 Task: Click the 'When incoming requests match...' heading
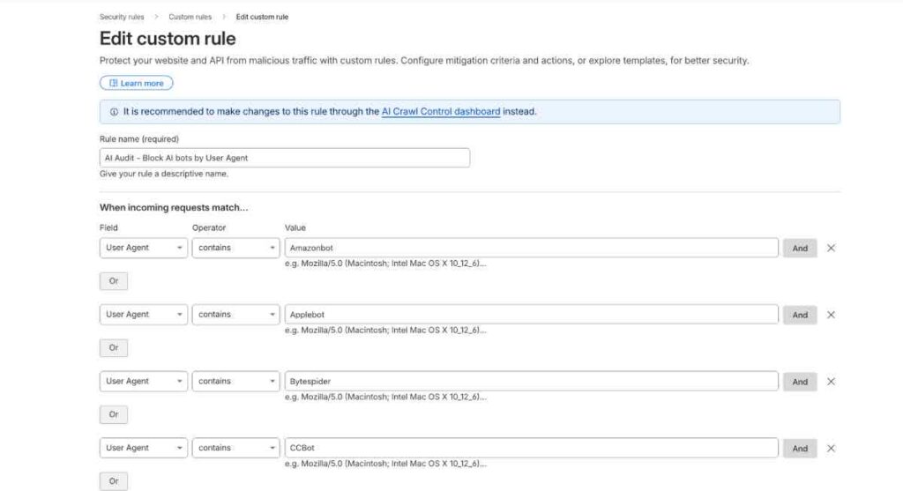click(174, 207)
